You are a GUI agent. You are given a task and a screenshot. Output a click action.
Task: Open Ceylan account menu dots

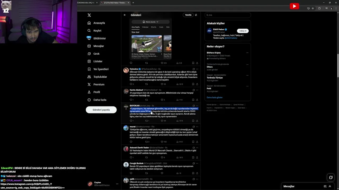point(117,184)
